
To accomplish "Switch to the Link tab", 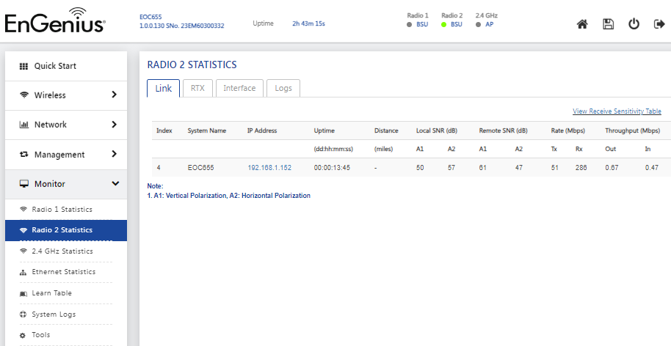I will point(163,89).
